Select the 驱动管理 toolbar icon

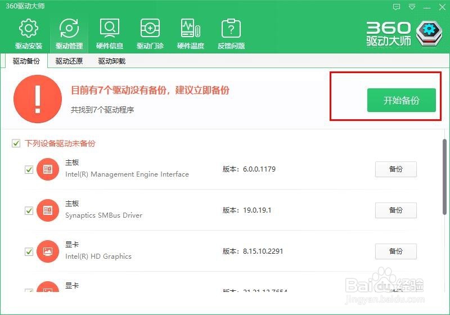click(69, 28)
